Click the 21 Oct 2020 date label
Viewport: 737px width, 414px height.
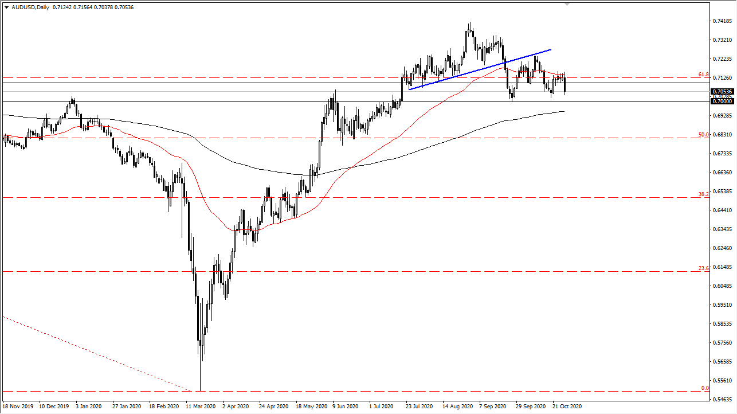567,406
